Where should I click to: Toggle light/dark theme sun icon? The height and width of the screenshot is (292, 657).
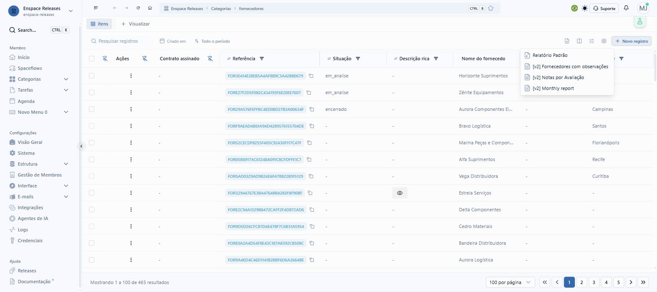click(585, 8)
